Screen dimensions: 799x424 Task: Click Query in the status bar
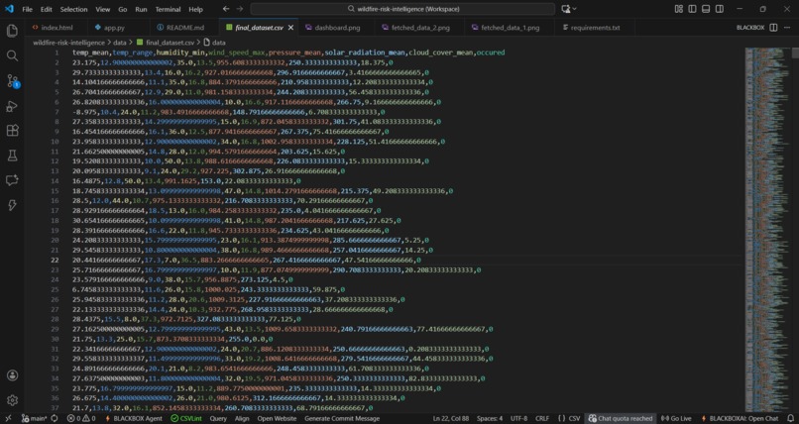coord(218,418)
